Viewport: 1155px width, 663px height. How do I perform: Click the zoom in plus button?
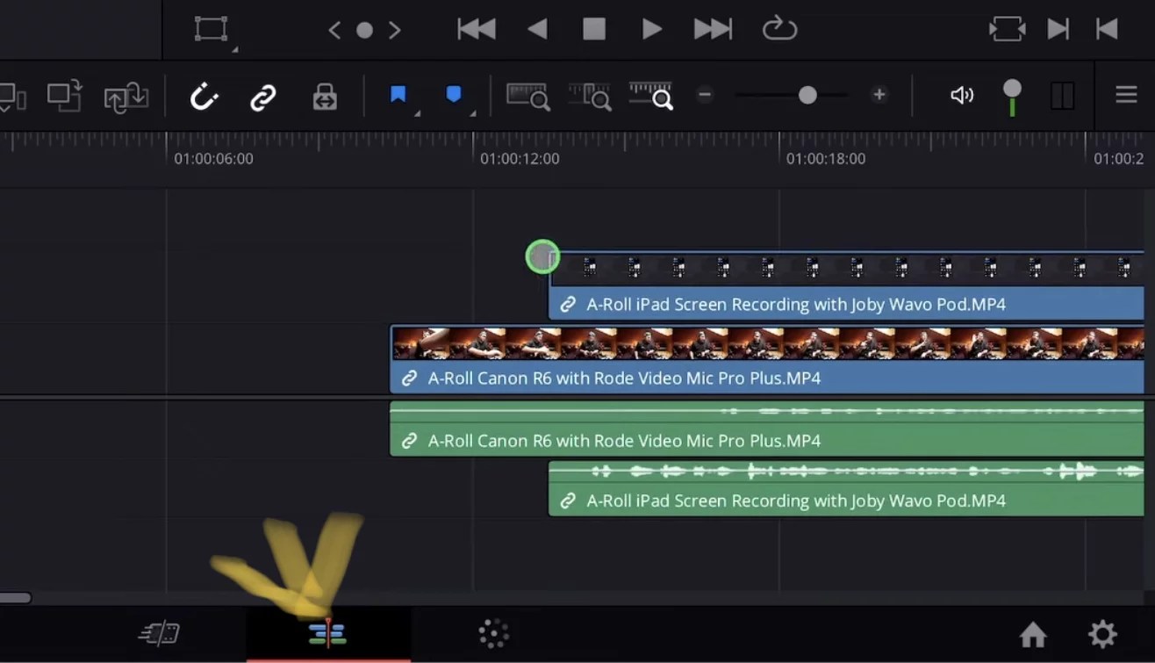879,95
